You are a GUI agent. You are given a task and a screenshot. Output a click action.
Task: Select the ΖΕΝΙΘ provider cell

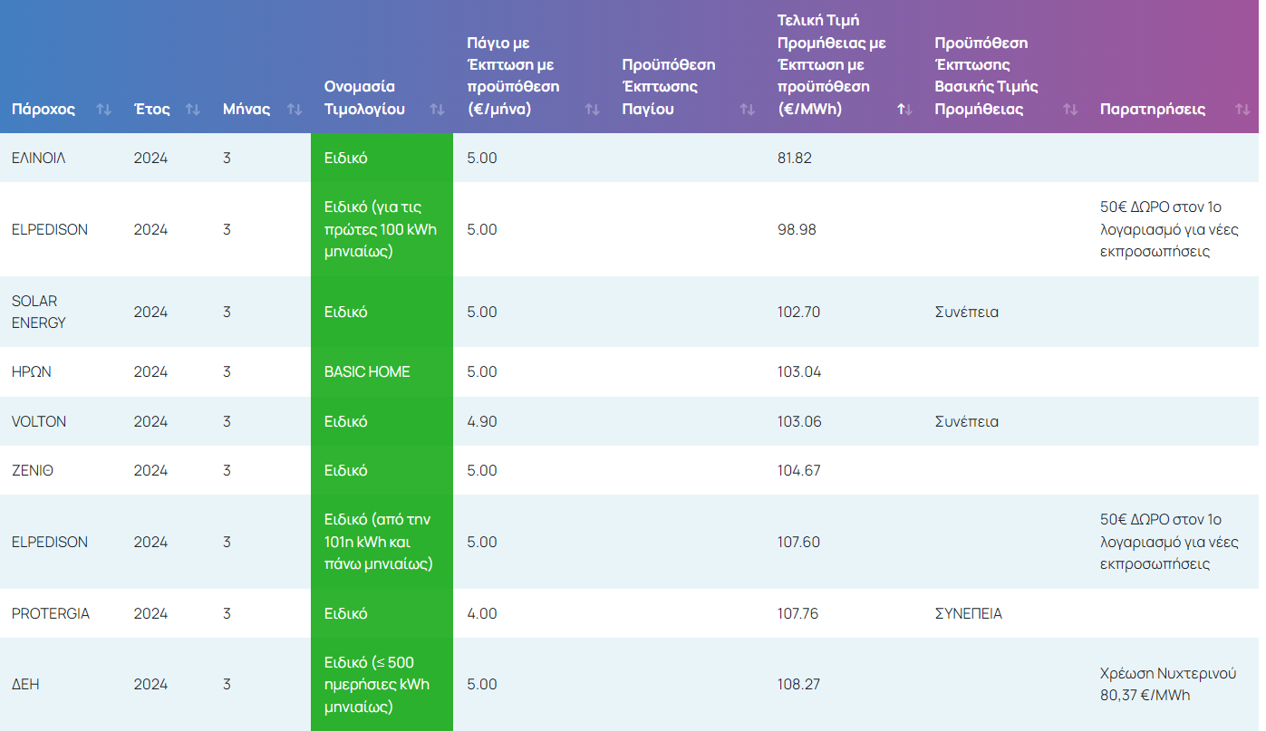click(x=33, y=470)
